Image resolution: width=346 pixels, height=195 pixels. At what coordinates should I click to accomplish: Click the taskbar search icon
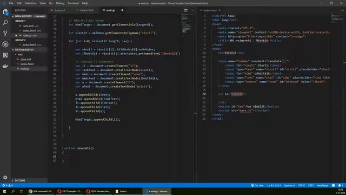tap(13, 191)
